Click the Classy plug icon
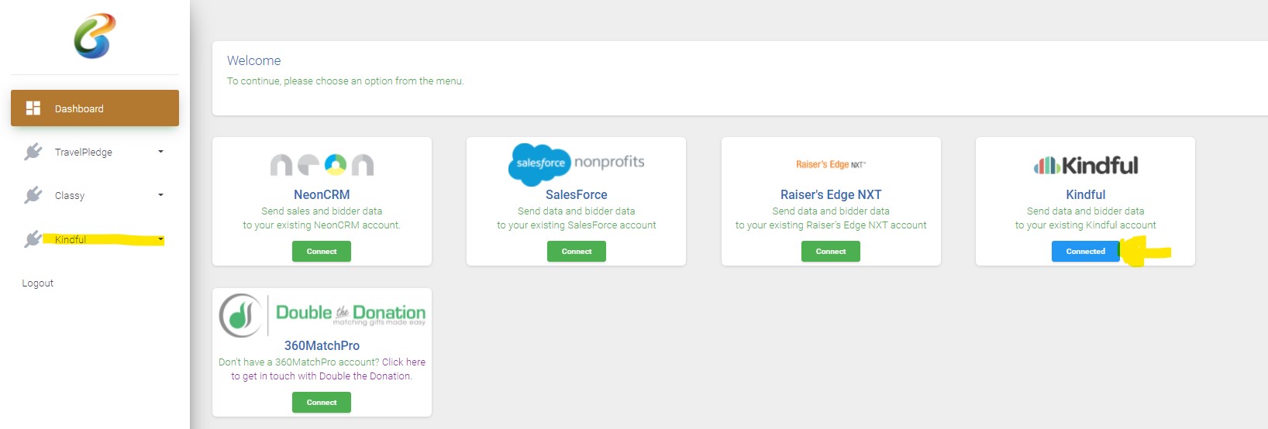 pyautogui.click(x=33, y=195)
